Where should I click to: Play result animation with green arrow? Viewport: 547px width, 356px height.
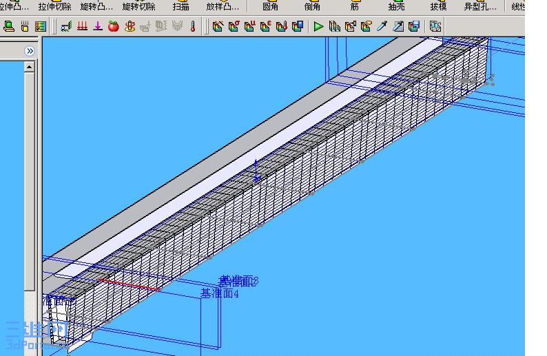coord(318,26)
